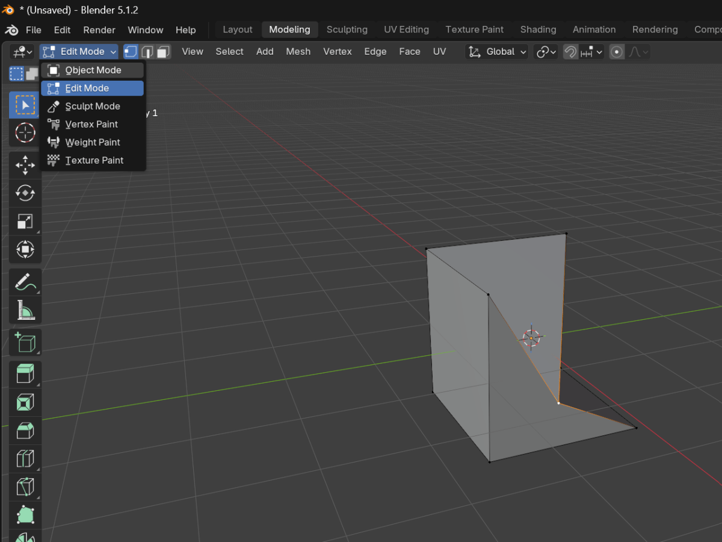Open the viewport View menu

[x=193, y=52]
